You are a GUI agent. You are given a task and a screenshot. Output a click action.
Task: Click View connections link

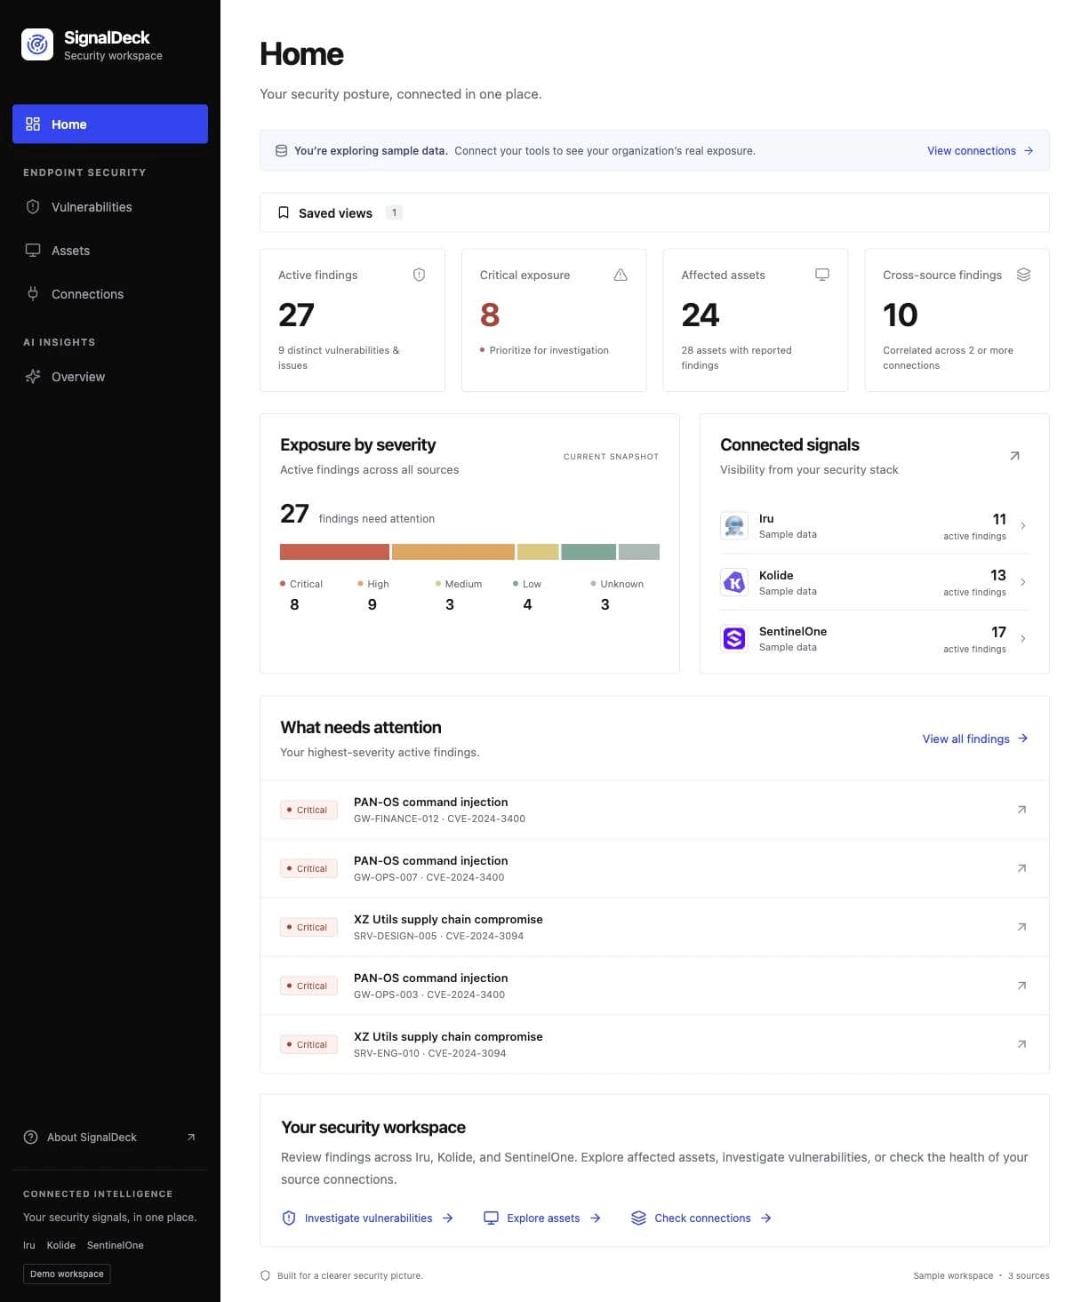[x=980, y=151]
